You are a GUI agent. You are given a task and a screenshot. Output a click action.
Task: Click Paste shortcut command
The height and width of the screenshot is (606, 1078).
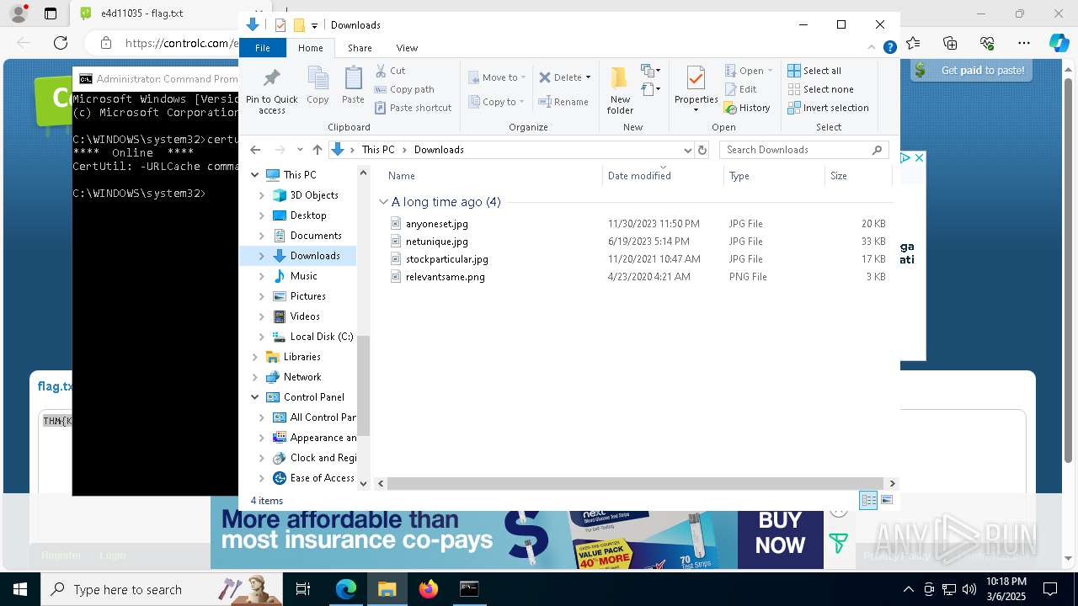point(413,108)
